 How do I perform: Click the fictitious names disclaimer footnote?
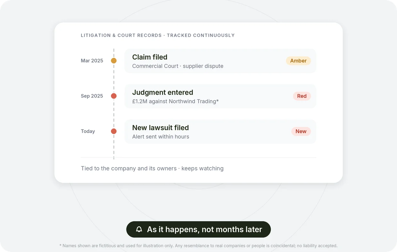pyautogui.click(x=199, y=246)
